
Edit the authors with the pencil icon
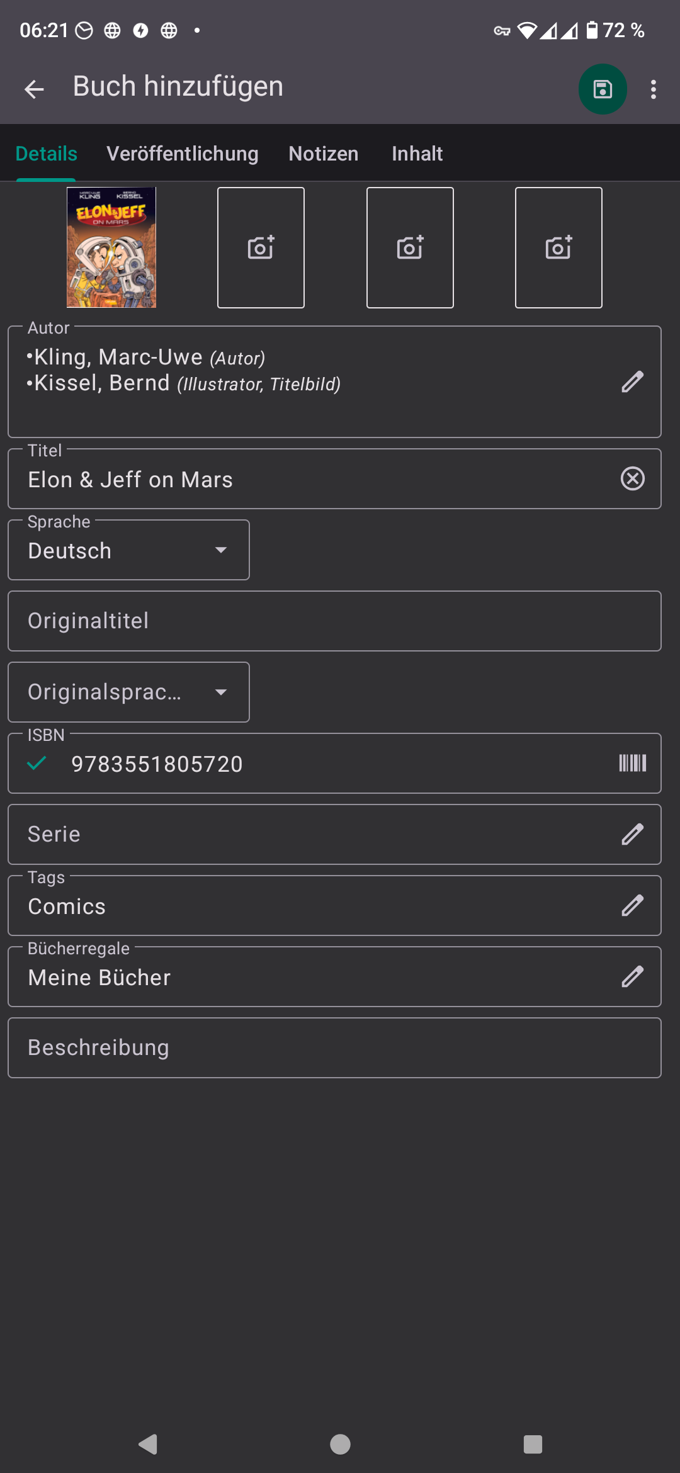pos(633,381)
